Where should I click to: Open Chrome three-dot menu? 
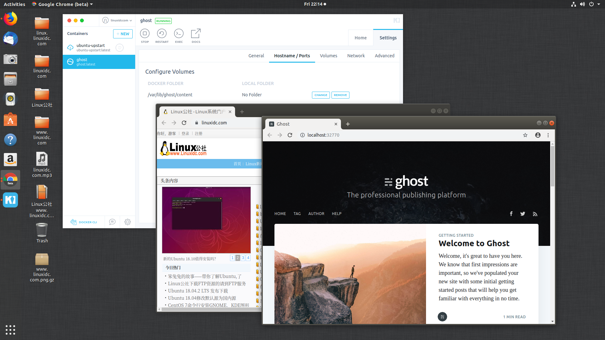548,135
